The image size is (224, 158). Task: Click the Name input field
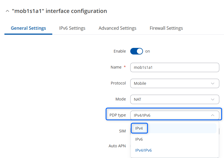174,67
